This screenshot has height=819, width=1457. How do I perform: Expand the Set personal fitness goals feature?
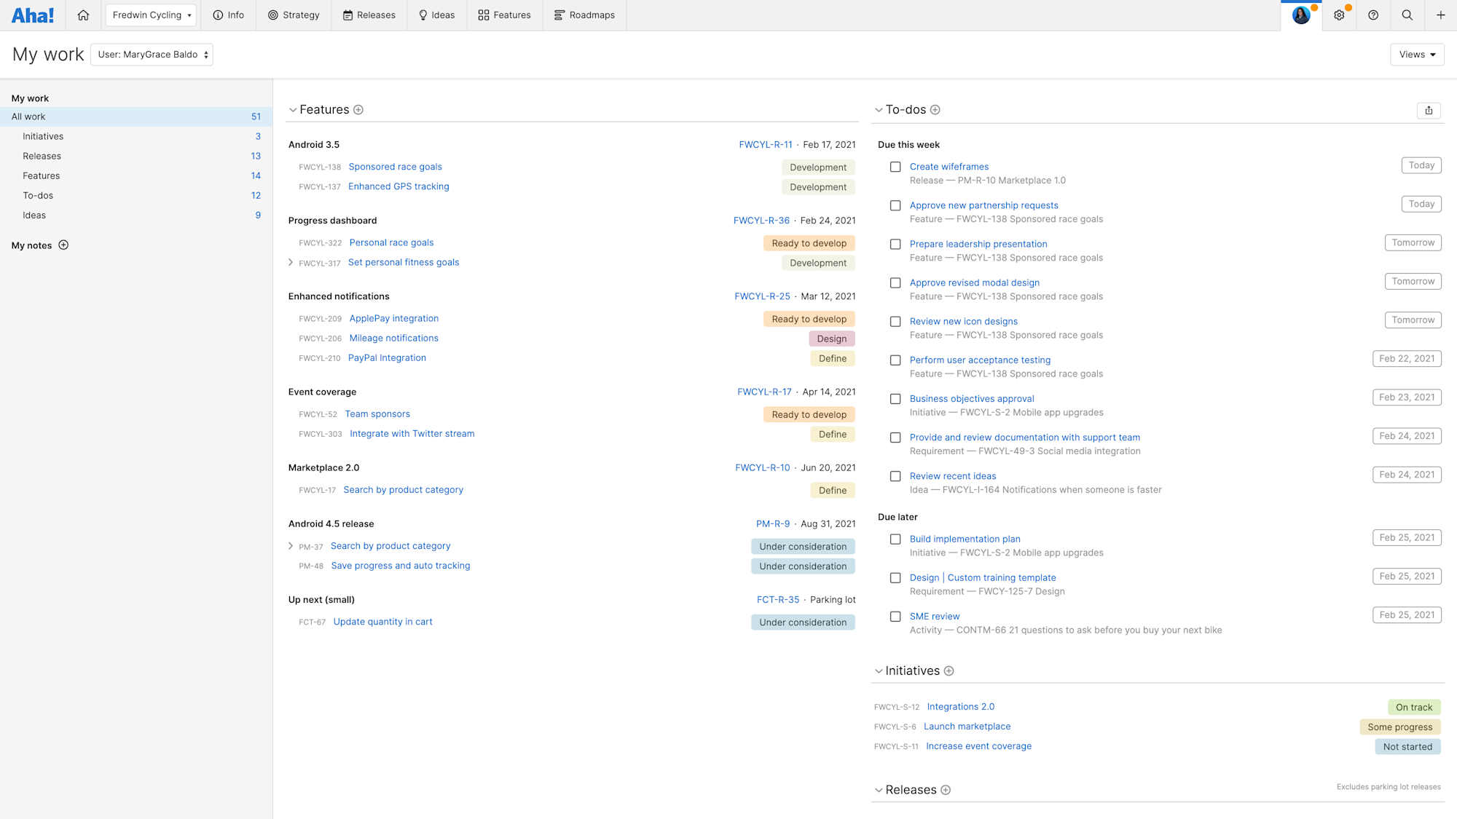click(x=291, y=262)
